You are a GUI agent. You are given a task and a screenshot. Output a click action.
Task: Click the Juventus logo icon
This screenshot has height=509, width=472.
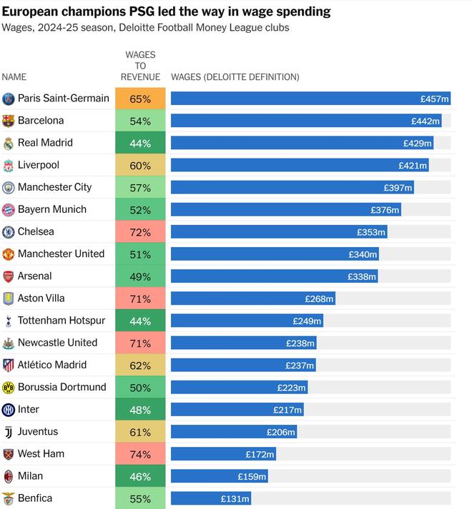pos(9,432)
